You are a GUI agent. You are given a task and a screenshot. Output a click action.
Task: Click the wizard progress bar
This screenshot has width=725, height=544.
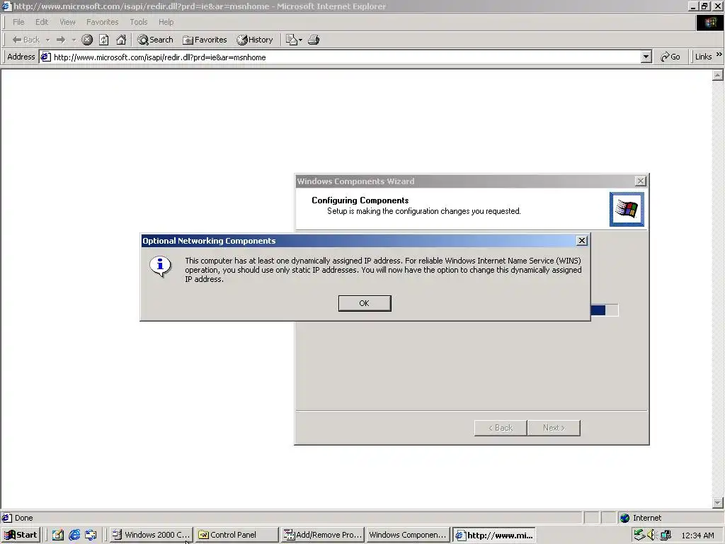coord(605,310)
